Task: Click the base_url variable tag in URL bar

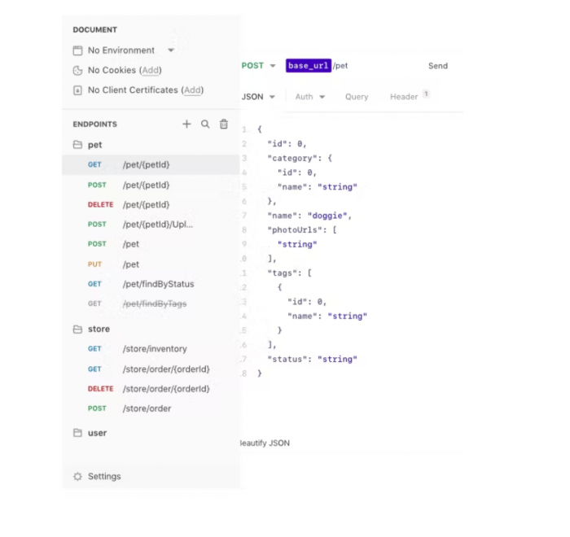Action: [309, 66]
